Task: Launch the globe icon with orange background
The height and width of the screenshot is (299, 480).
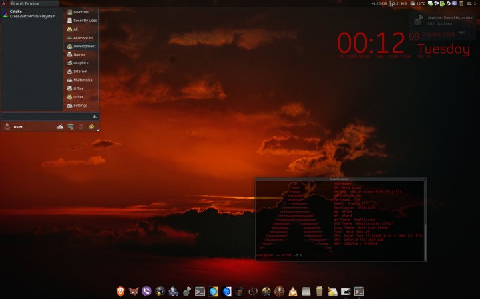Action: tap(213, 292)
